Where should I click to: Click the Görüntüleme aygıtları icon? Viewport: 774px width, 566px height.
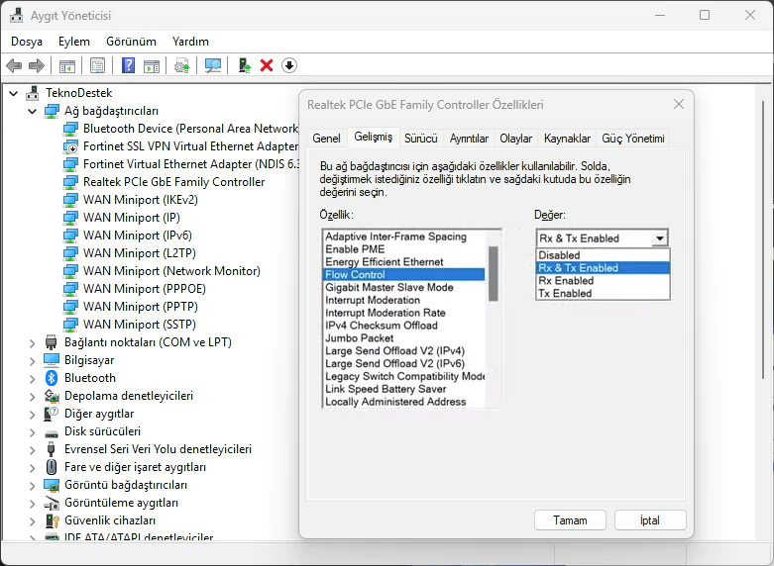(52, 503)
